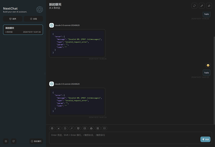Select the 新的聊天 conversation in sidebar
Viewport: 215px width, 147px height.
(23, 30)
